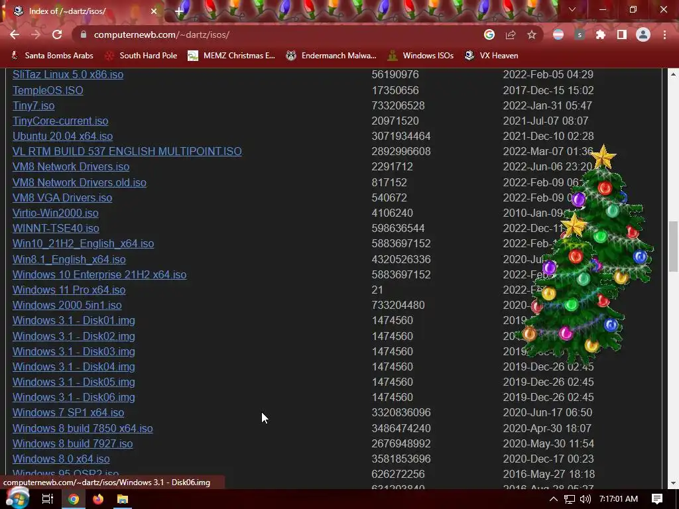Screen dimensions: 679x509
Task: Download Windows 11 Pro x64.iso
Action: 69,290
